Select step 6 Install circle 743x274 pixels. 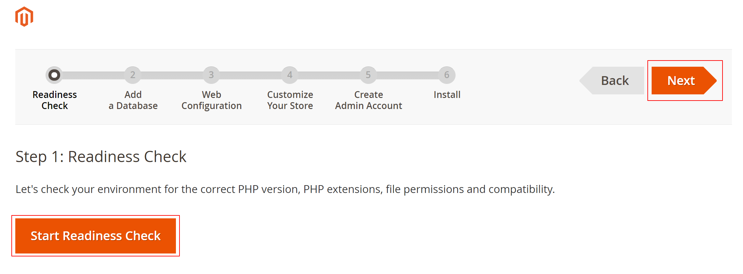pos(447,75)
